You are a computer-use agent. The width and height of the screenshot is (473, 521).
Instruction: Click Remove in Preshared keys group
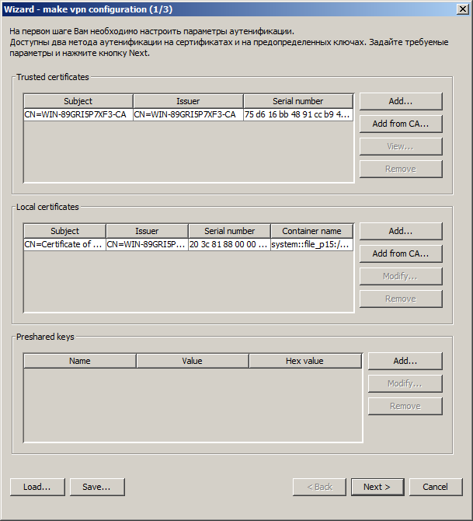coord(405,406)
